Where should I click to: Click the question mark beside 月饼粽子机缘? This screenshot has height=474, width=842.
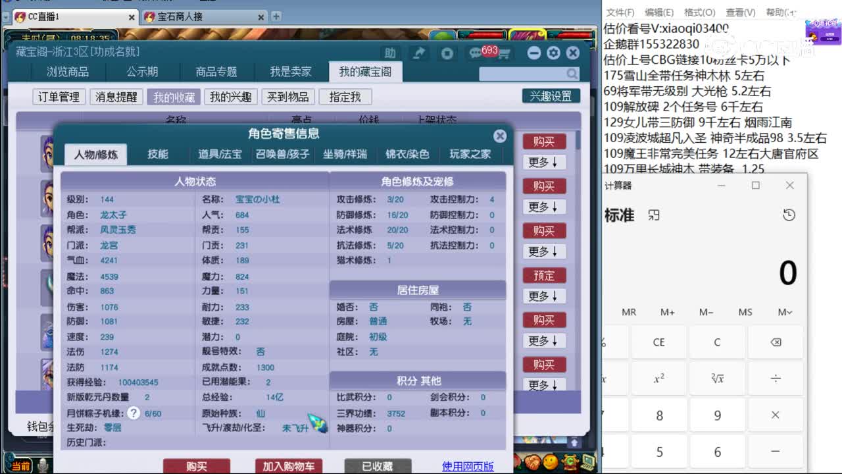click(134, 413)
